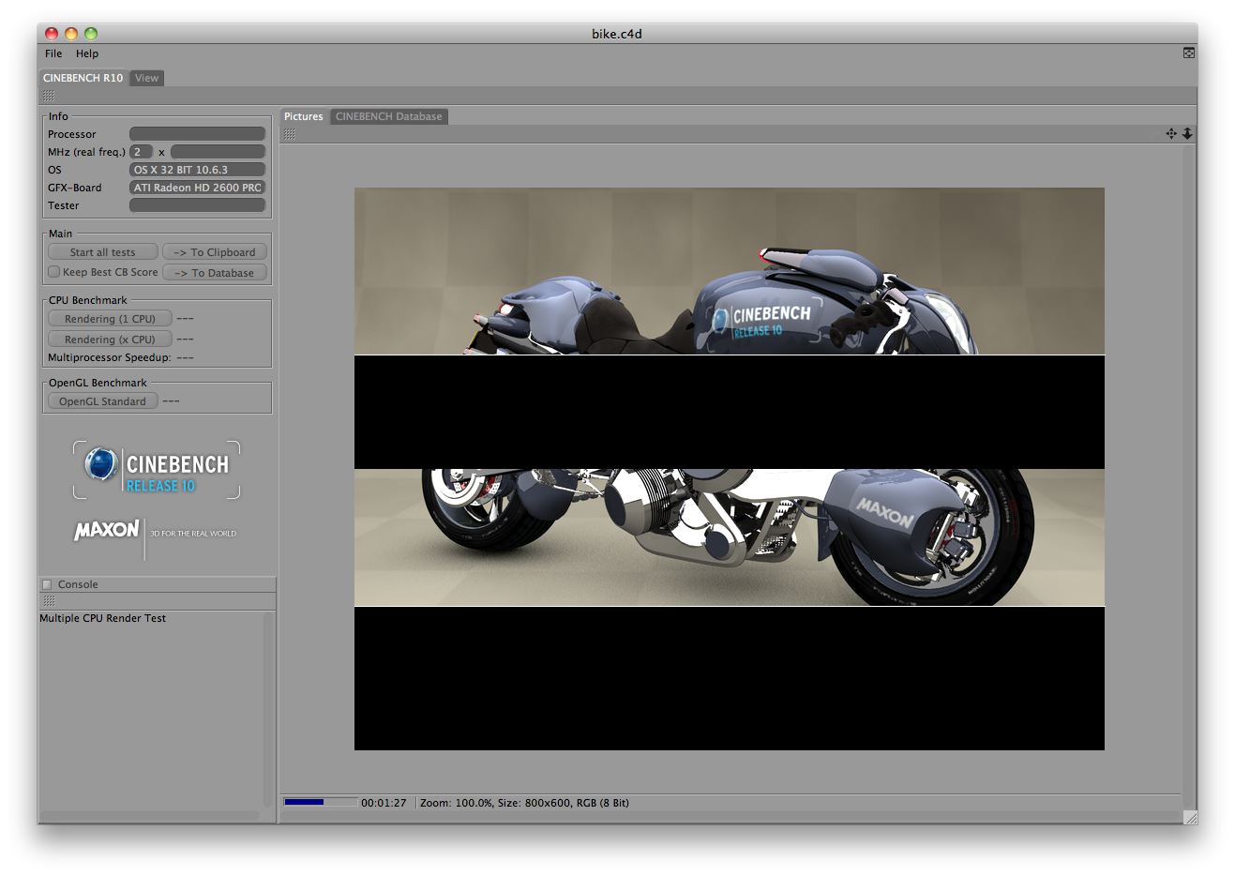Click the window resize grip corner

click(x=1191, y=817)
